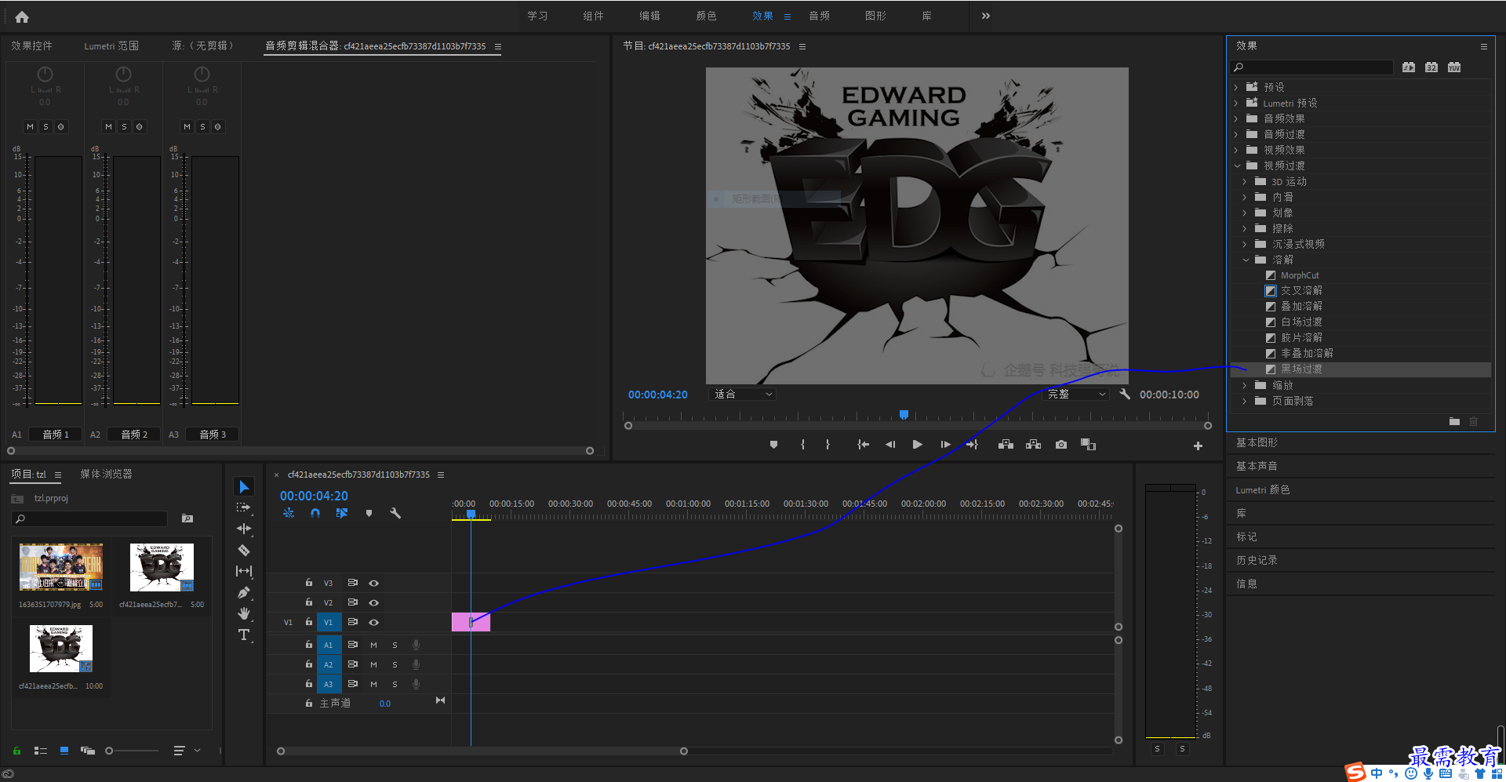Toggle timeline Snap magnet icon

(315, 513)
